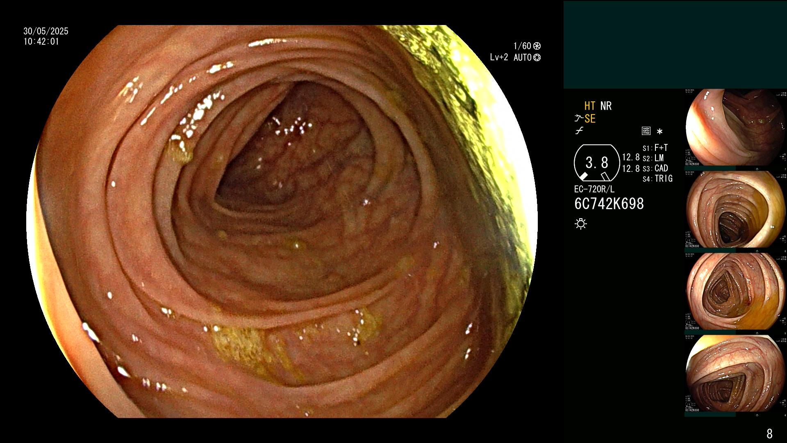Click the date 30/05/2025
787x443 pixels.
click(46, 31)
